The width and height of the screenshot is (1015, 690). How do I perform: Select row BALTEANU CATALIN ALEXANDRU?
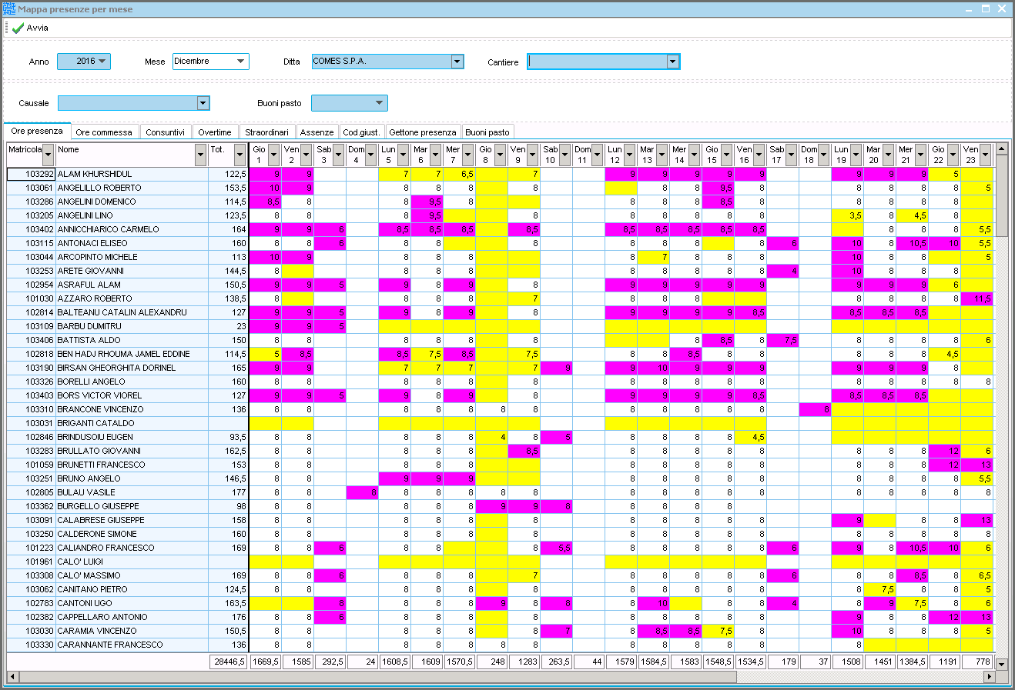[501, 312]
